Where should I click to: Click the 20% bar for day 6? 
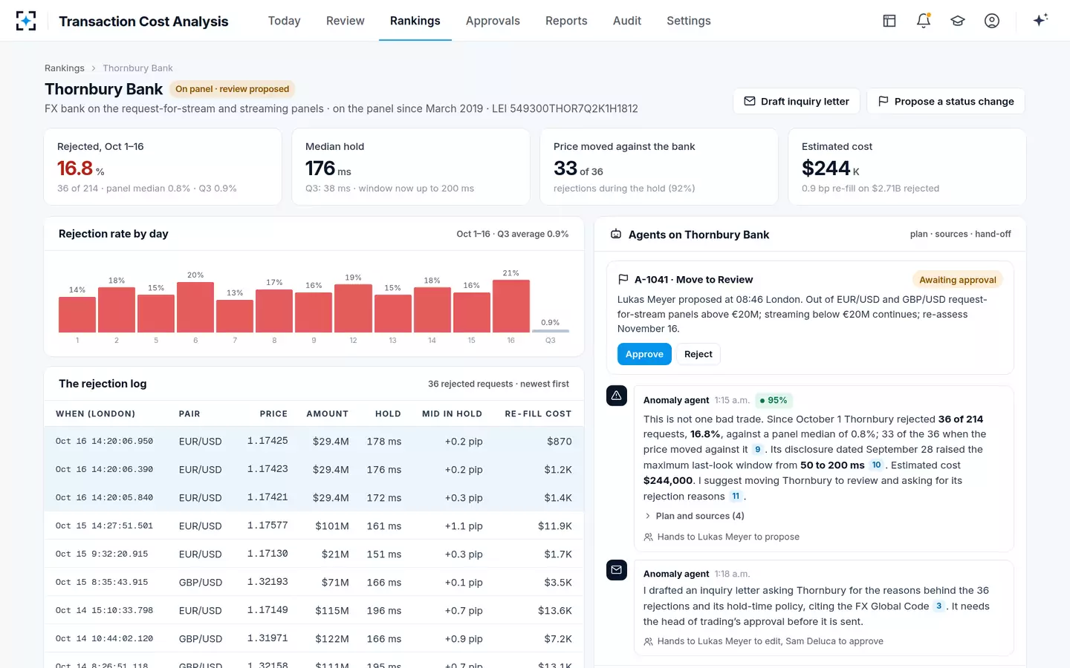(195, 307)
